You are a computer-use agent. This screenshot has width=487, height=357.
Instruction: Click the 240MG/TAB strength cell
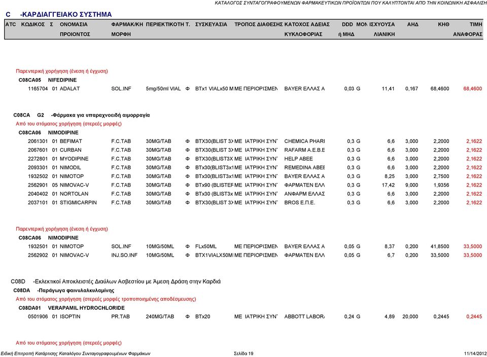(x=160, y=316)
